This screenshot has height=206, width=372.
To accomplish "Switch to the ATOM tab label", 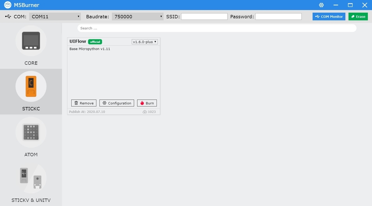I will tap(31, 154).
